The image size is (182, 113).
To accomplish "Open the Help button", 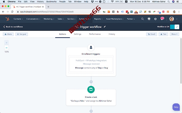I will (176, 107).
